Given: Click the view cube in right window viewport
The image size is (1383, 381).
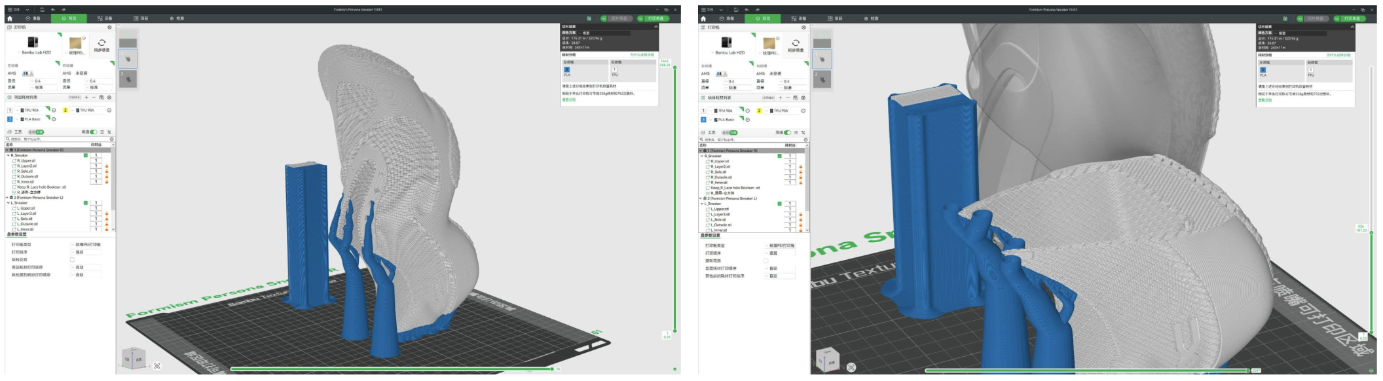Looking at the screenshot, I should click(x=827, y=359).
